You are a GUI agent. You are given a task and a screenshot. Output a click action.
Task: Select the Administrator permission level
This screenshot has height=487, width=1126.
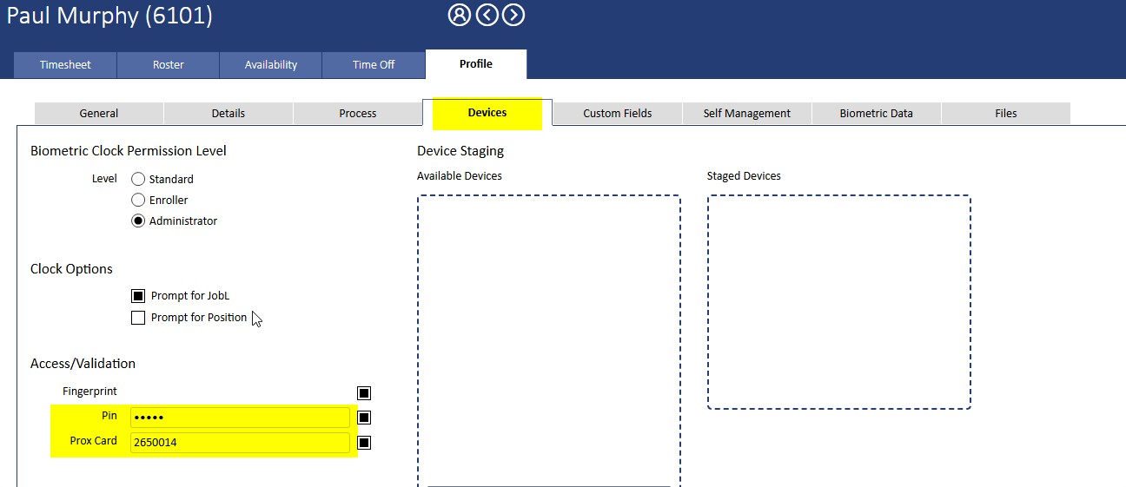click(x=138, y=220)
